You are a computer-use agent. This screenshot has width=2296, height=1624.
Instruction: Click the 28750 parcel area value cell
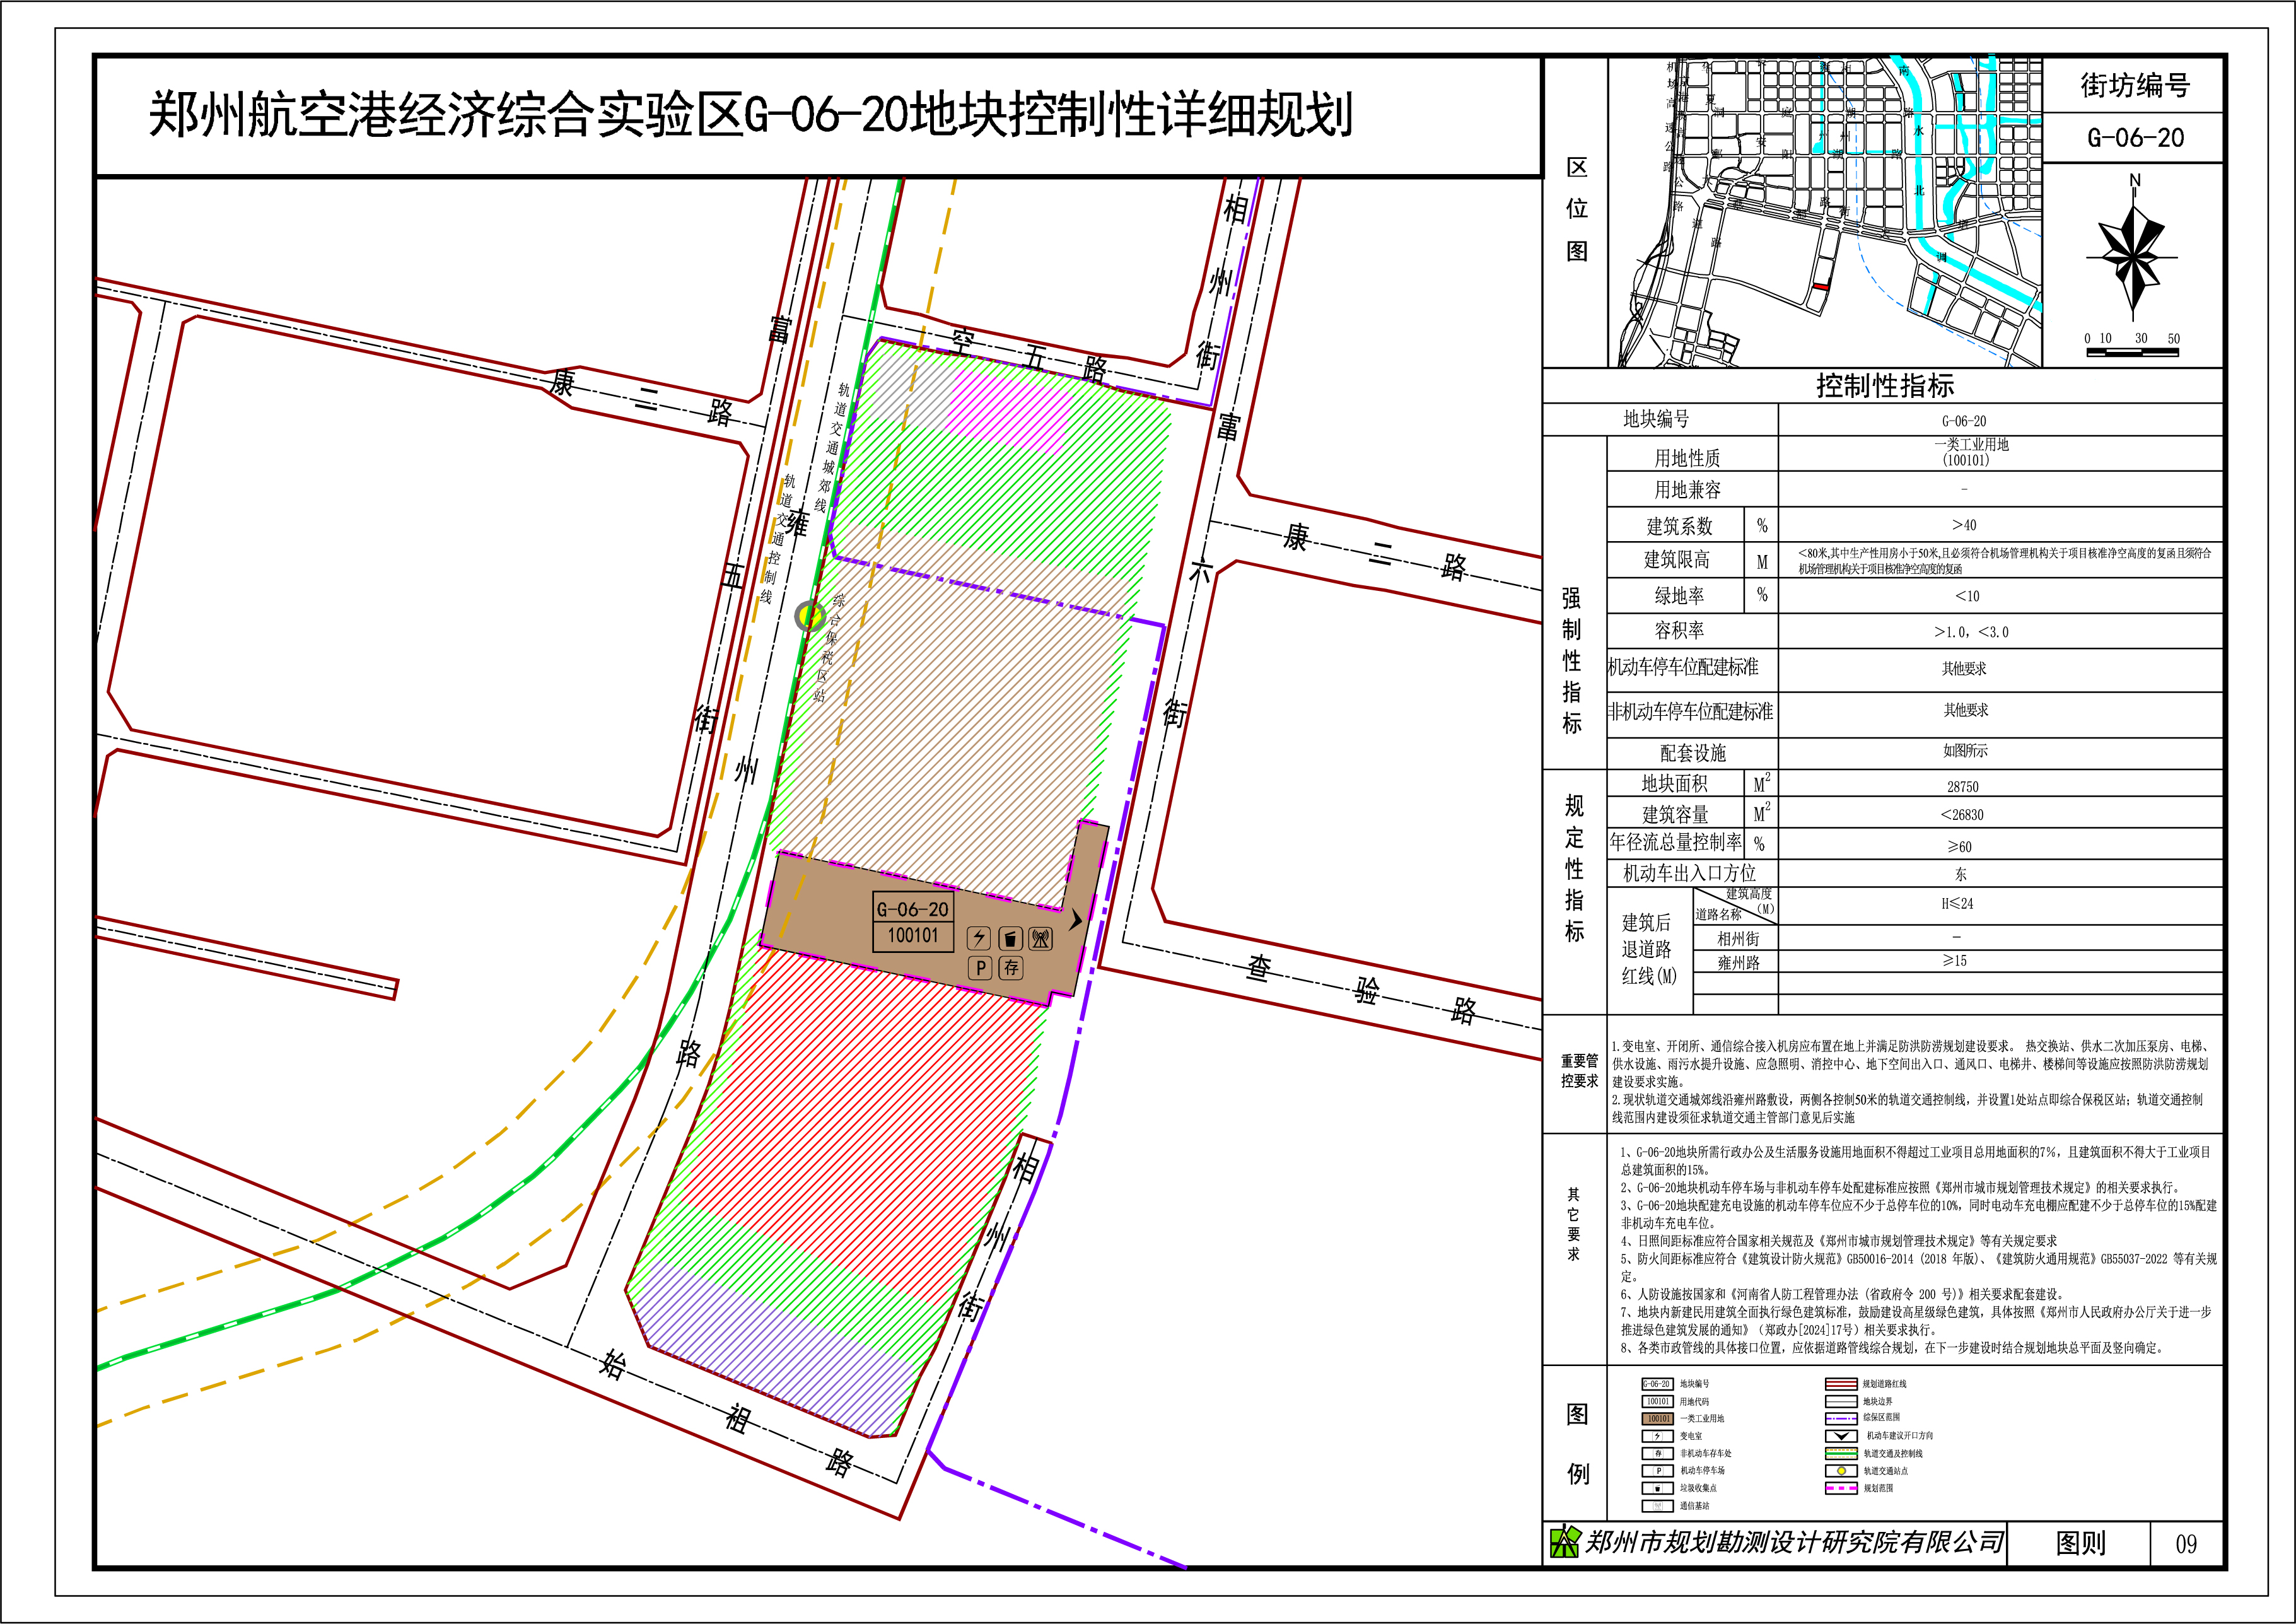[x=1962, y=787]
